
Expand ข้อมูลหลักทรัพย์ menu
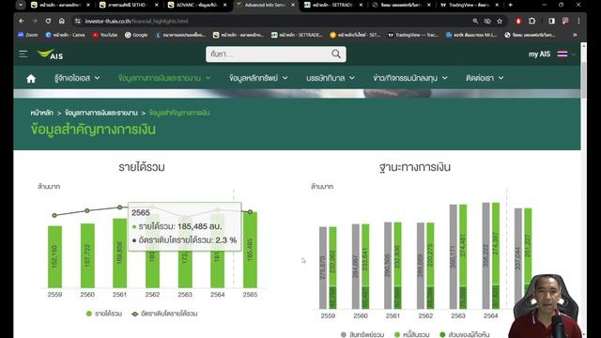pos(259,78)
